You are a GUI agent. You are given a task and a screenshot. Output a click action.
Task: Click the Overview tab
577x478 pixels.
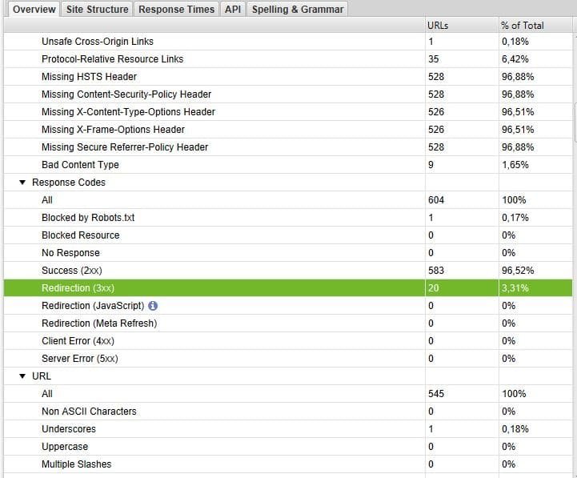coord(34,10)
